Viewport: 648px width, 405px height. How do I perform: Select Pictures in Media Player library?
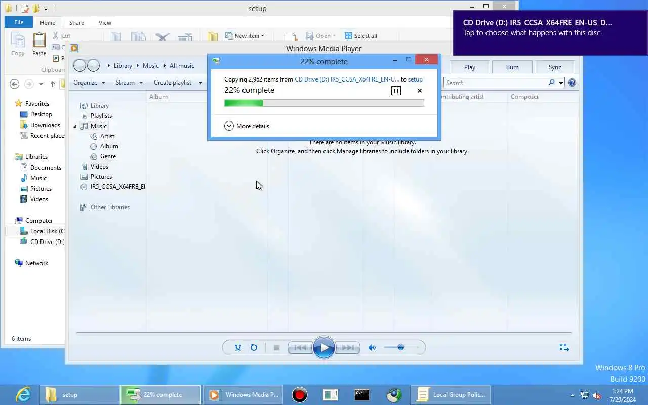click(x=101, y=177)
